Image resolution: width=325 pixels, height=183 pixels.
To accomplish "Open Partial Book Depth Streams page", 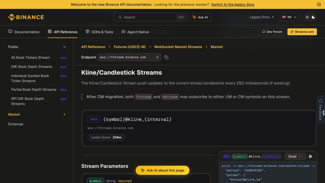I will click(x=39, y=89).
